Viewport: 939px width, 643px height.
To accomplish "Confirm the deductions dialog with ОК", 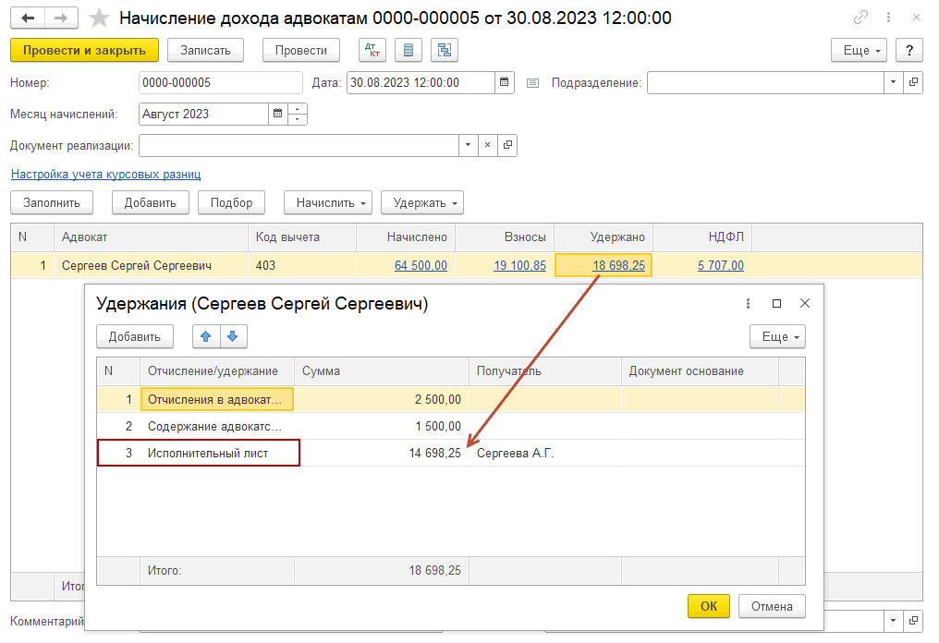I will [708, 606].
